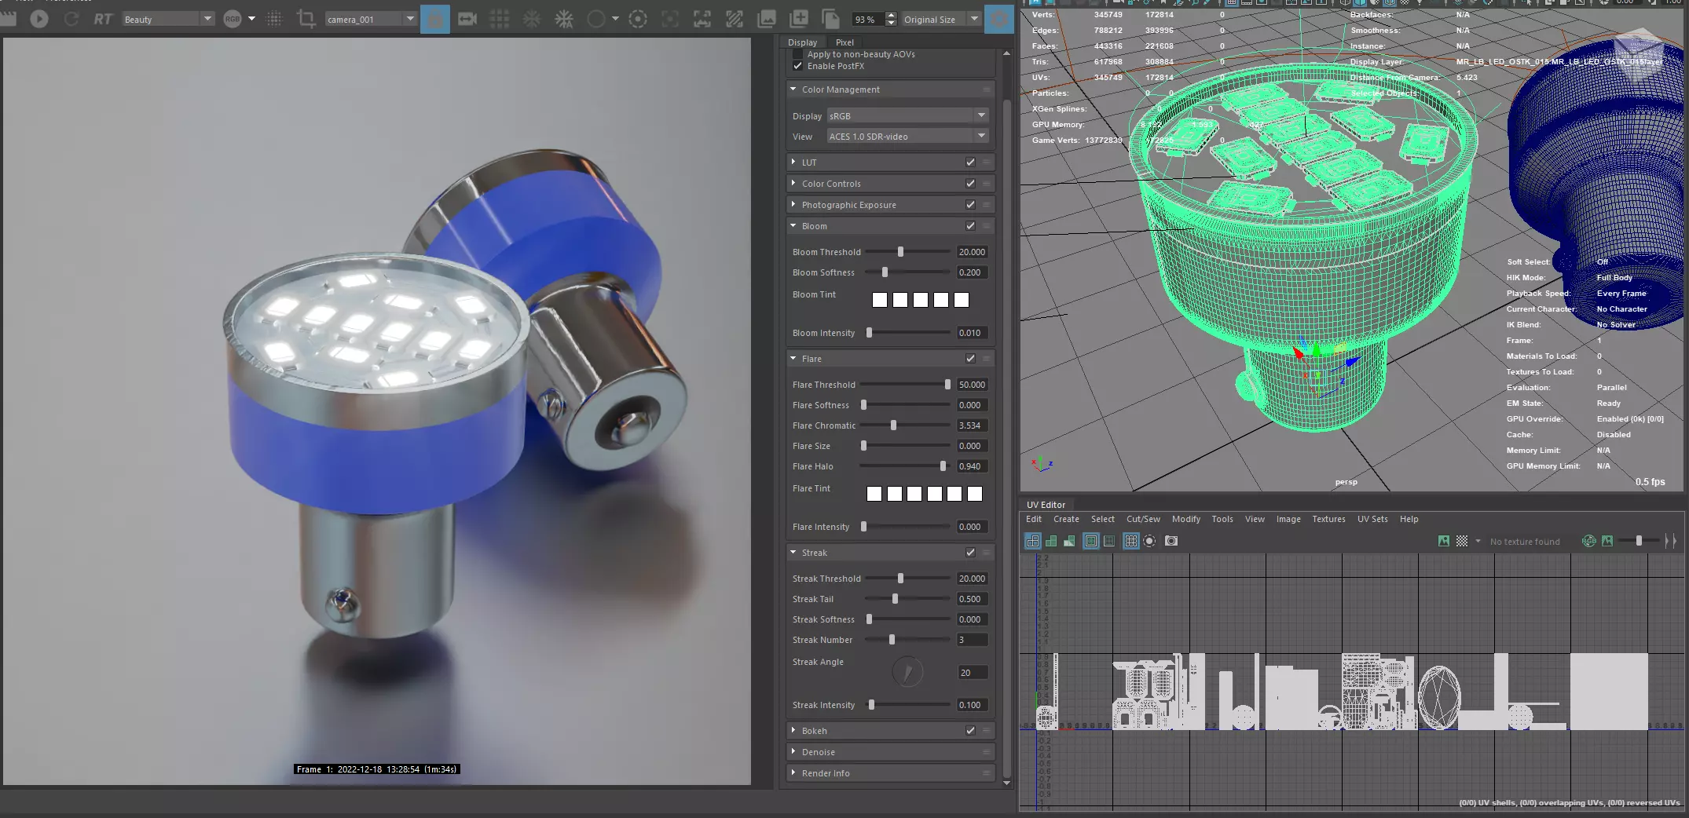Click the Streak Angle dial

pos(907,672)
